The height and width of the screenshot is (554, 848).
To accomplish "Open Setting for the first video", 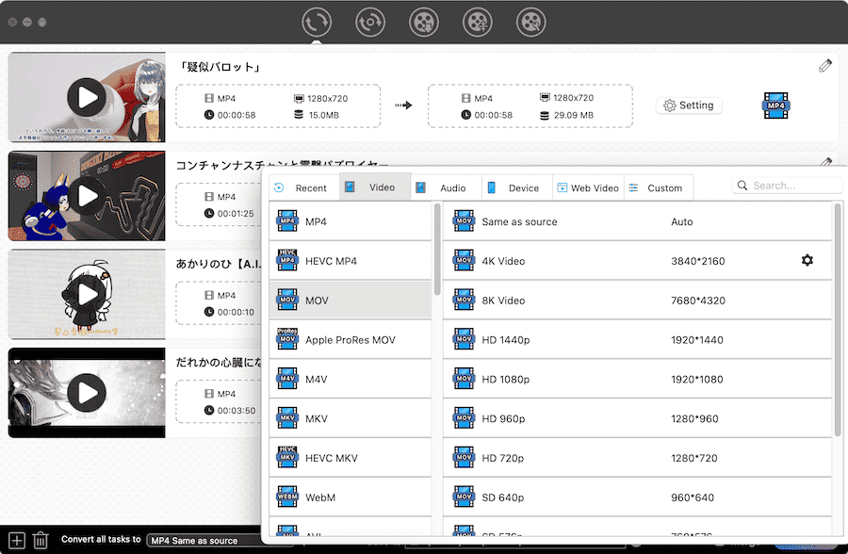I will click(689, 106).
